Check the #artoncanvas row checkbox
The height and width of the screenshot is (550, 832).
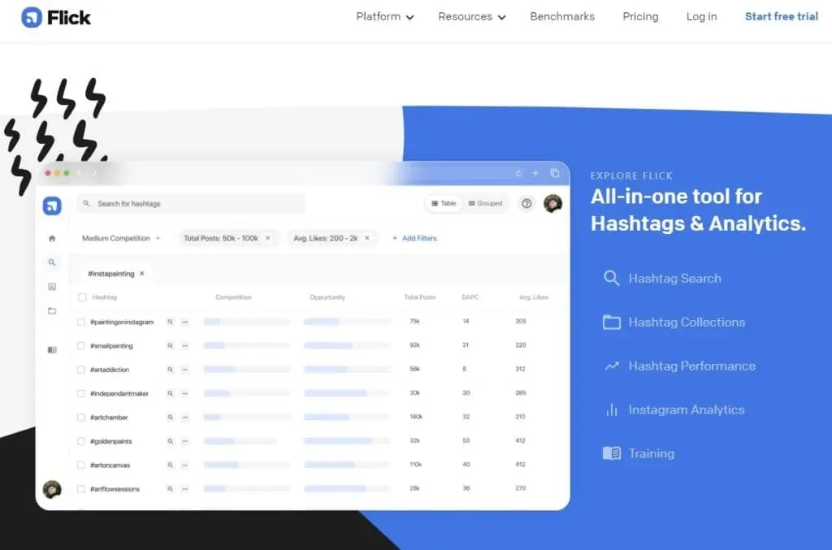pyautogui.click(x=80, y=466)
